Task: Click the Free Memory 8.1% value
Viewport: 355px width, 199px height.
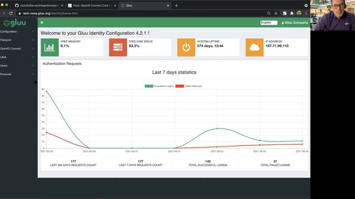Action: 65,46
